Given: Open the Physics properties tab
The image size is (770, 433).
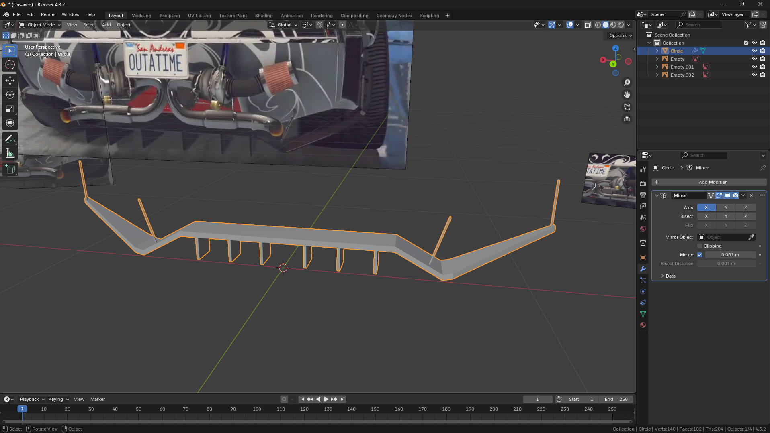Looking at the screenshot, I should point(643,291).
